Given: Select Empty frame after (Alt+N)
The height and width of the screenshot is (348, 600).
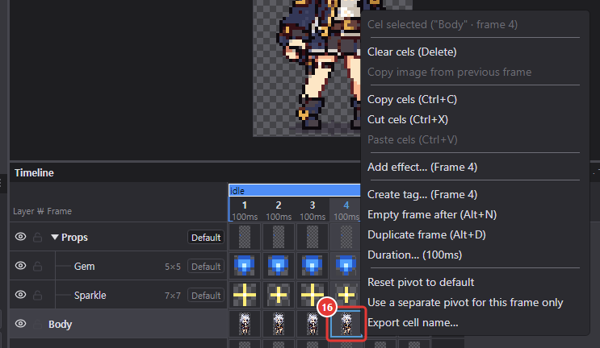Looking at the screenshot, I should click(x=432, y=215).
